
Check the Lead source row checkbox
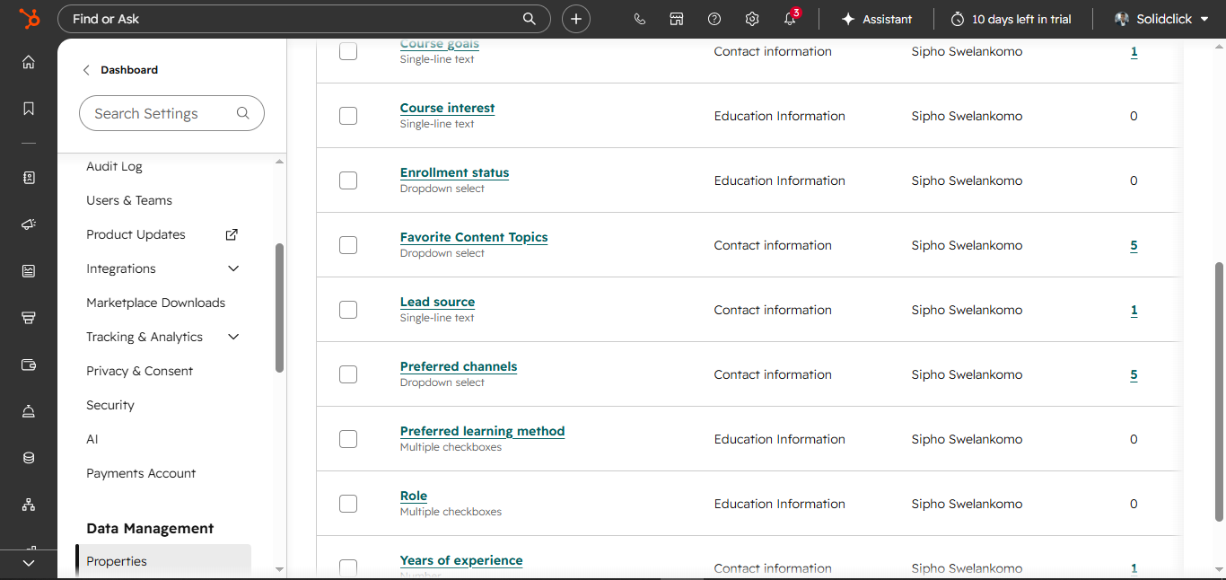coord(348,310)
